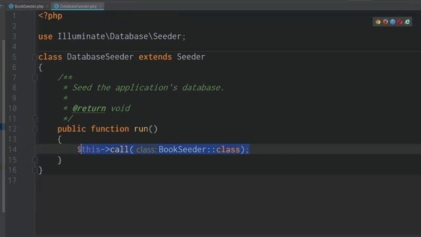Click the vertical scrollbar on left edge
Image resolution: width=421 pixels, height=237 pixels.
tap(3, 126)
